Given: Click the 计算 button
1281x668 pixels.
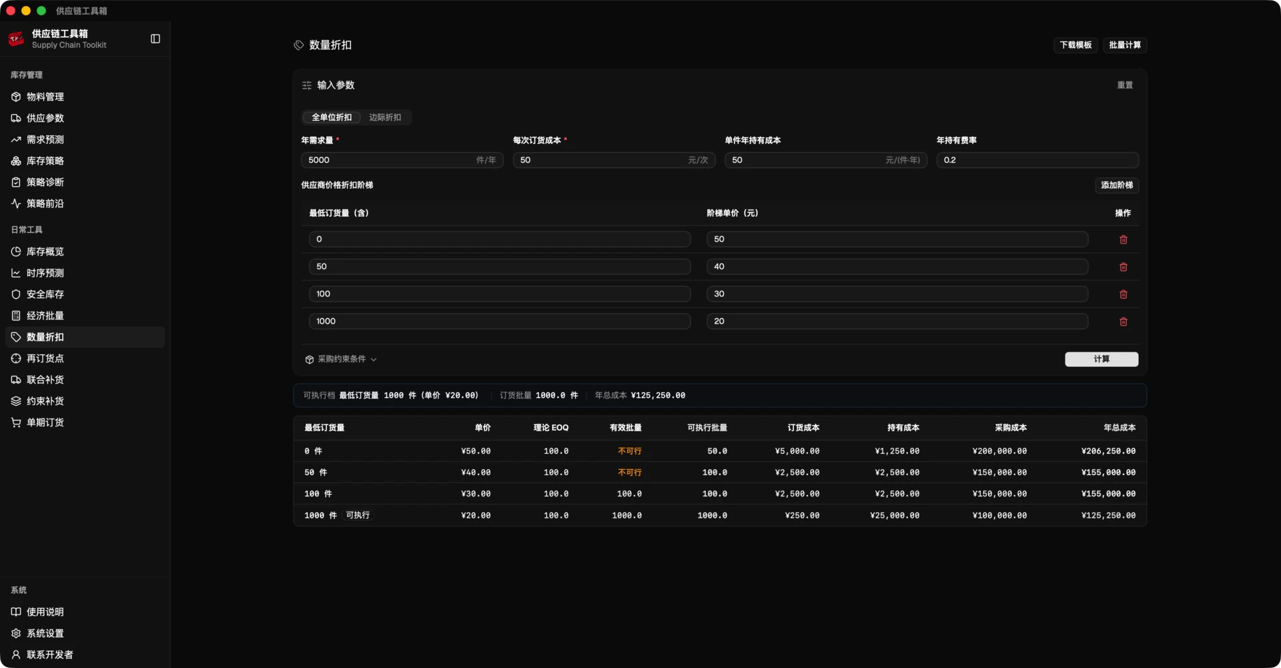Looking at the screenshot, I should tap(1102, 359).
